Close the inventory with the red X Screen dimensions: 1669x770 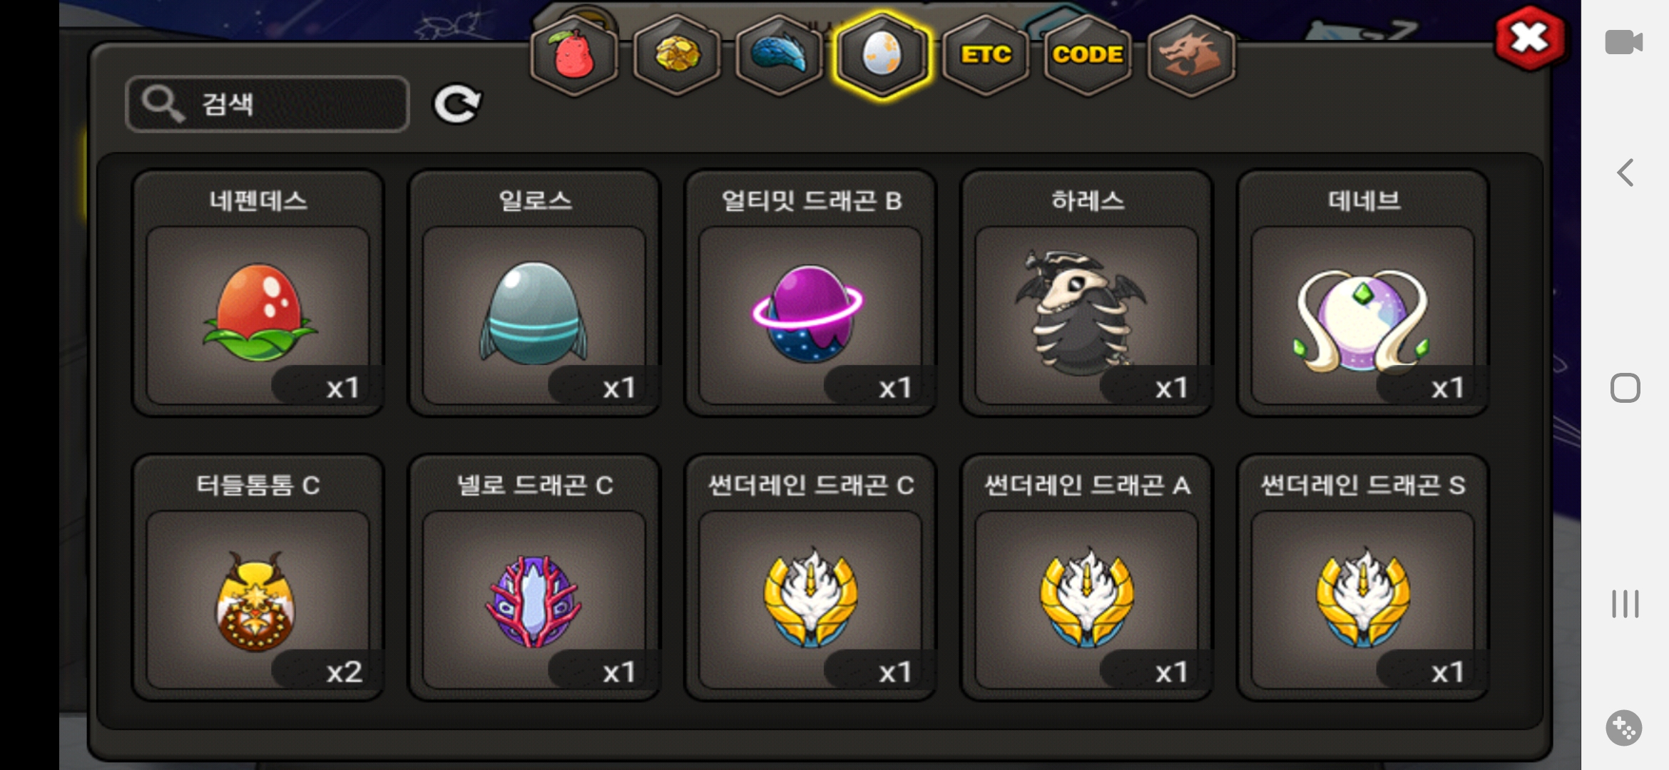(1530, 38)
